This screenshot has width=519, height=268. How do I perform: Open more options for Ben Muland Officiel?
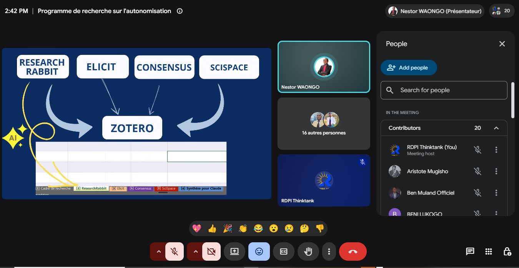tap(496, 193)
